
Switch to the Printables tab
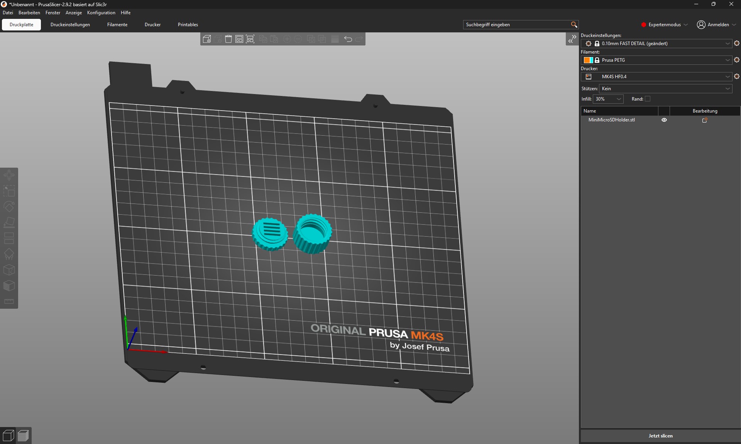188,25
